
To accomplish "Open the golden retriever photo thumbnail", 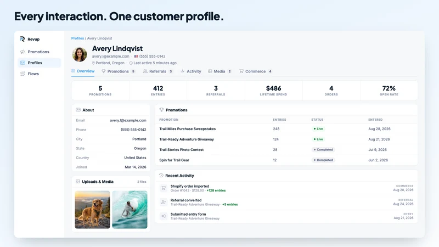I will 92,210.
